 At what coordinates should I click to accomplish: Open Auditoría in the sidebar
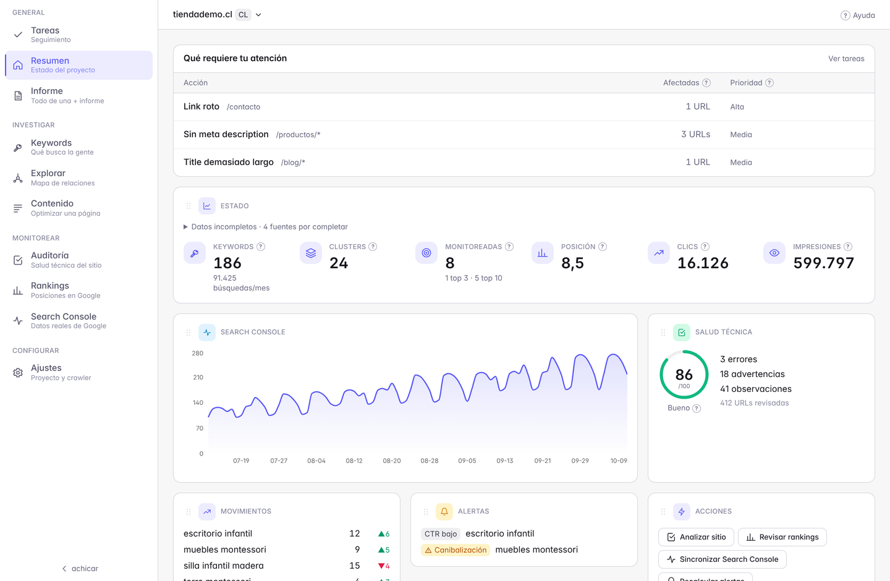(x=78, y=260)
